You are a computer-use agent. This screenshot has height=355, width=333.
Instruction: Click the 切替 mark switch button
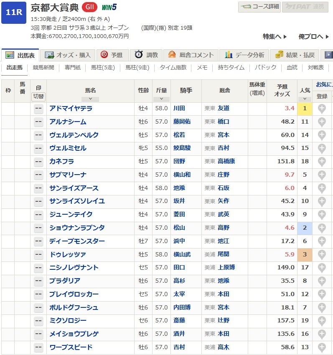click(x=38, y=96)
